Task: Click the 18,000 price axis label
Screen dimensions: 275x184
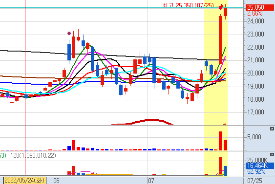Action: pyautogui.click(x=255, y=99)
